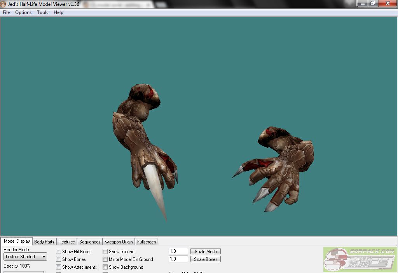Enable the Show Hit Boxes checkbox

[59, 252]
